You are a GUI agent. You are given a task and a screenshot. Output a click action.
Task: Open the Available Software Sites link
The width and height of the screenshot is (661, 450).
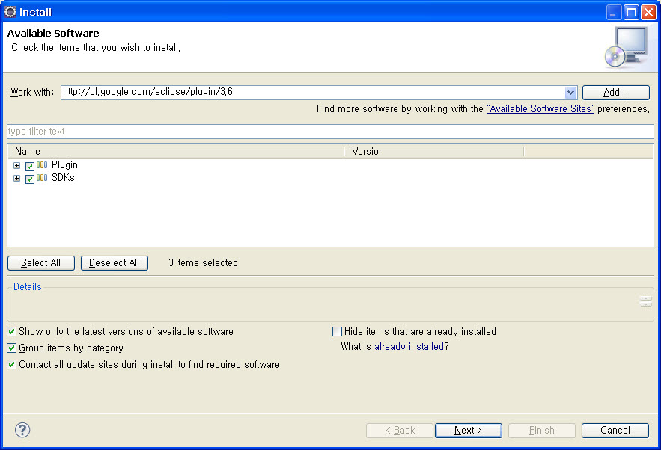[x=540, y=109]
